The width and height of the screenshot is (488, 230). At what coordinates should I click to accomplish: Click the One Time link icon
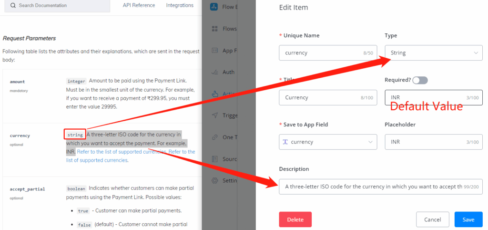click(x=215, y=137)
